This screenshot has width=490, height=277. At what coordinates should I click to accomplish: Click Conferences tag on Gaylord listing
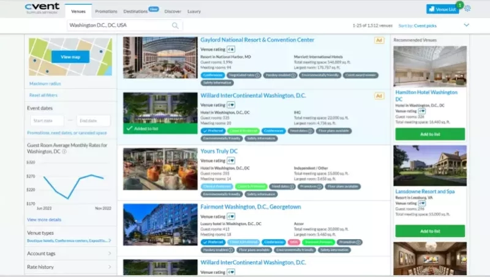(x=213, y=75)
